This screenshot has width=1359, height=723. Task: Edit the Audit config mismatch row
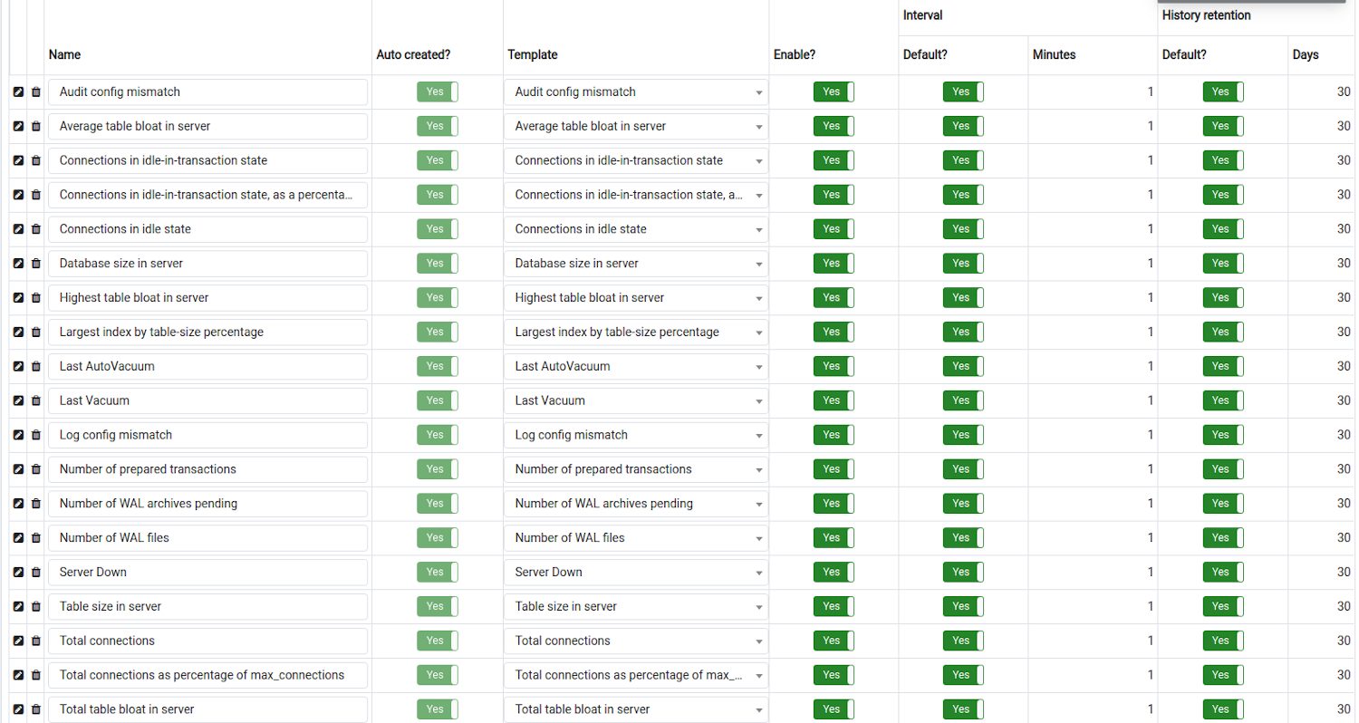click(18, 92)
